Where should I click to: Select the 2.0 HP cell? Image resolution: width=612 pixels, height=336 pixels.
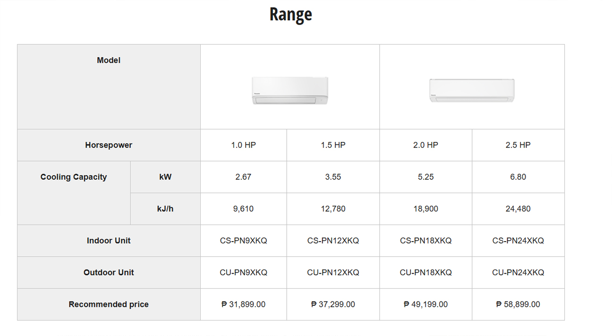pos(425,145)
